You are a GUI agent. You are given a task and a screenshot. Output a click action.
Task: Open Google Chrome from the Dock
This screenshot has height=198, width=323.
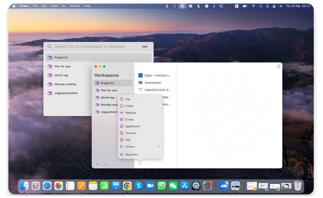tap(127, 186)
